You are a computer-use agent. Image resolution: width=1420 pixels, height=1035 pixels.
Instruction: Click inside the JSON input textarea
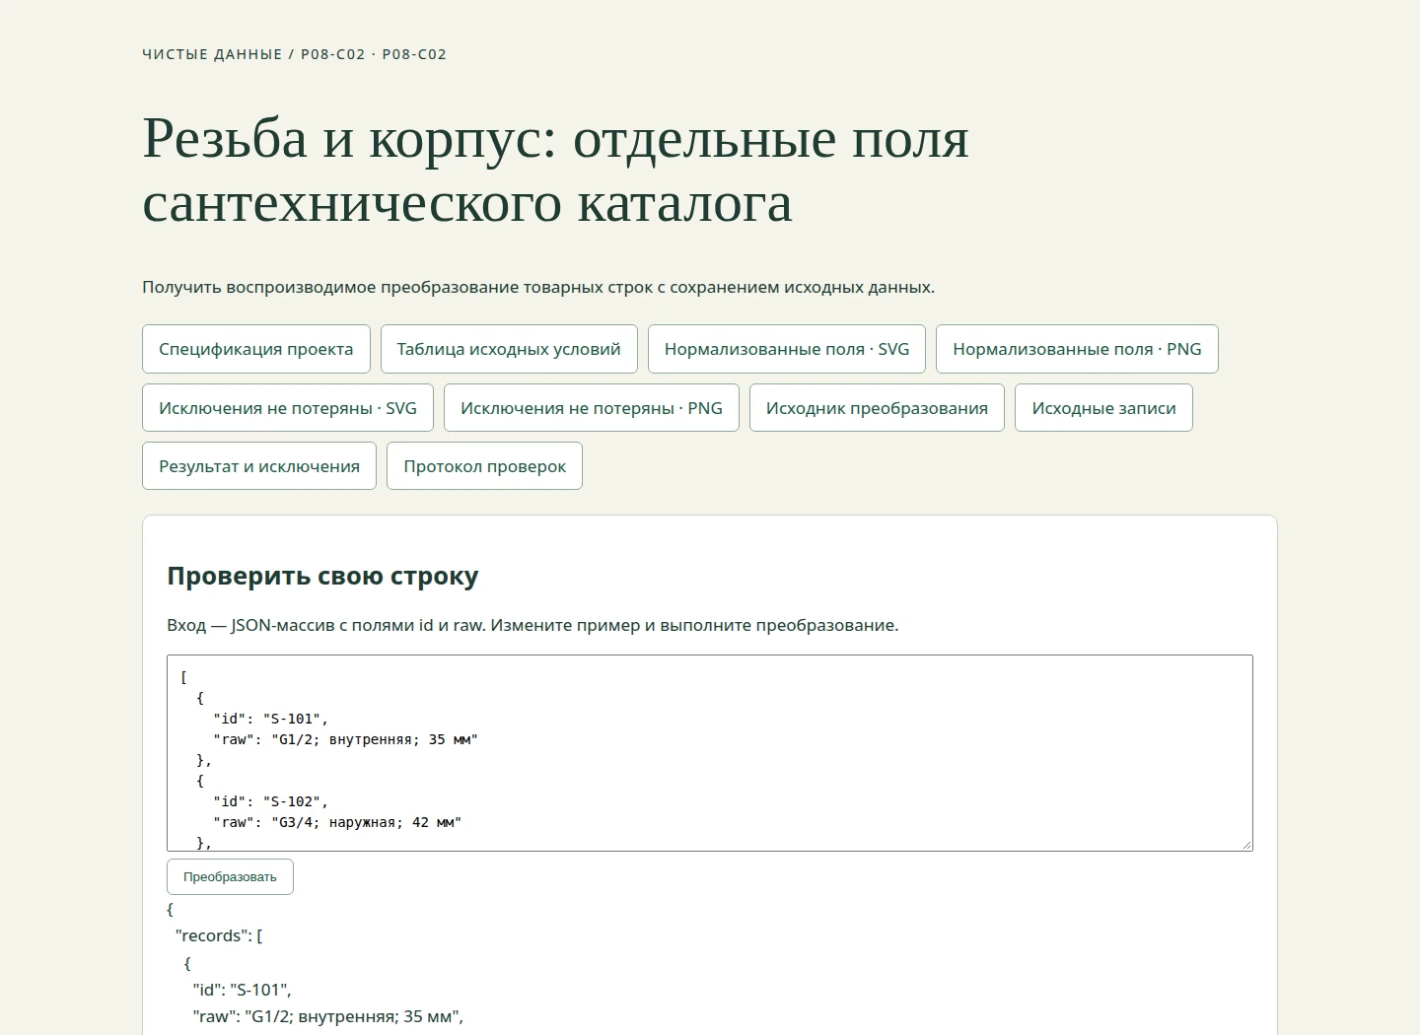[710, 753]
